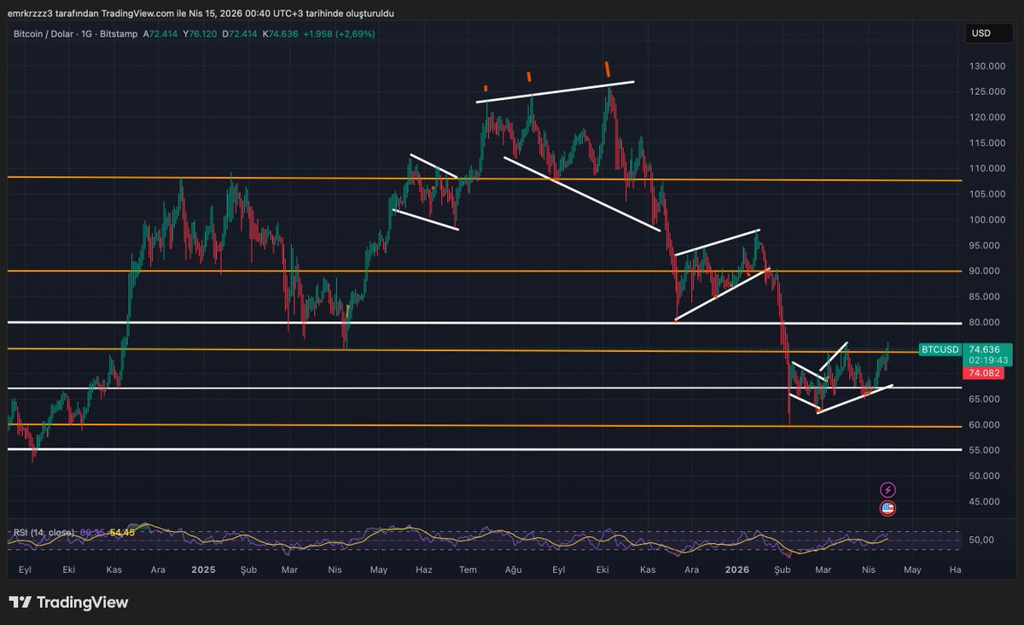The width and height of the screenshot is (1024, 625).
Task: Click the yellow 54,45 RSI value
Action: point(122,533)
